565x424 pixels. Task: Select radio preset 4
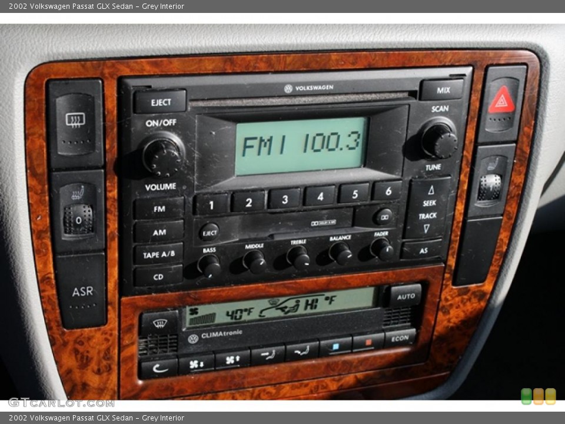(x=320, y=196)
